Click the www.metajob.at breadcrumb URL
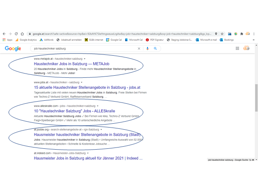This screenshot has width=258, height=193. 58,59
